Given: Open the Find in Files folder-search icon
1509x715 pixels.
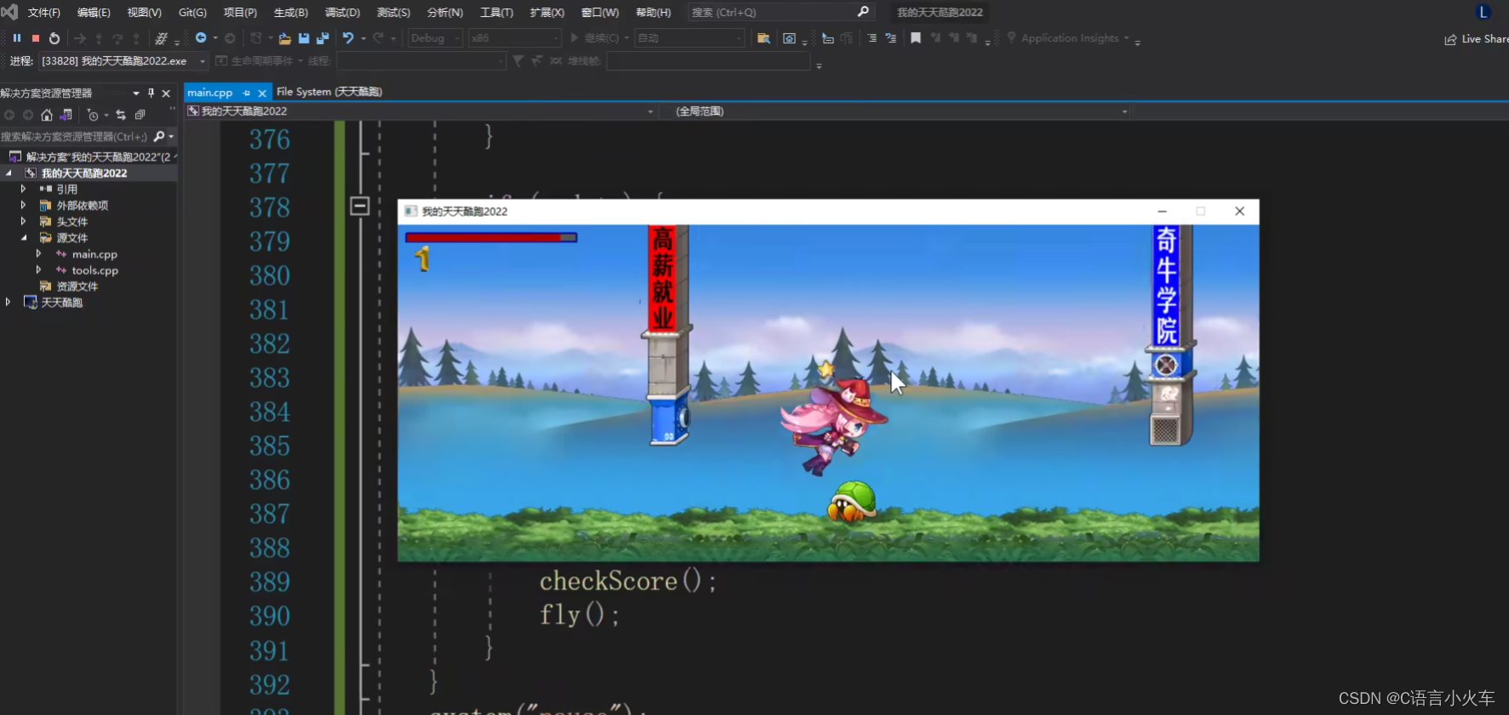Looking at the screenshot, I should (763, 38).
